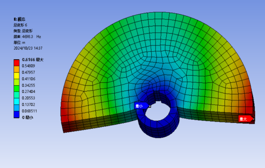Click the orange band in the legend
Screen dimensions: 265x168
(x=17, y=69)
